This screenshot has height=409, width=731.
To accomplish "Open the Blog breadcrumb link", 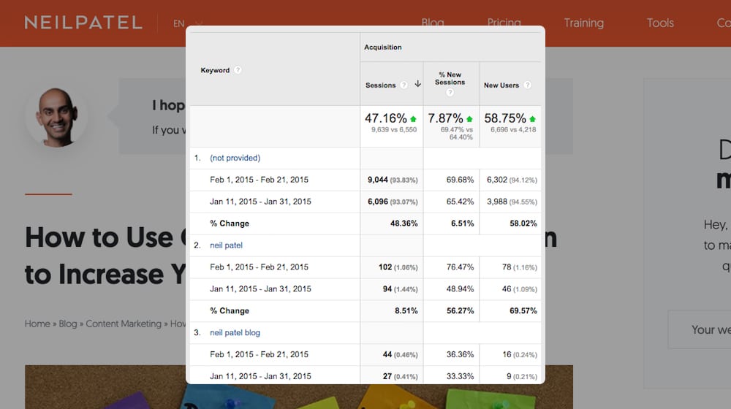I will pyautogui.click(x=67, y=324).
